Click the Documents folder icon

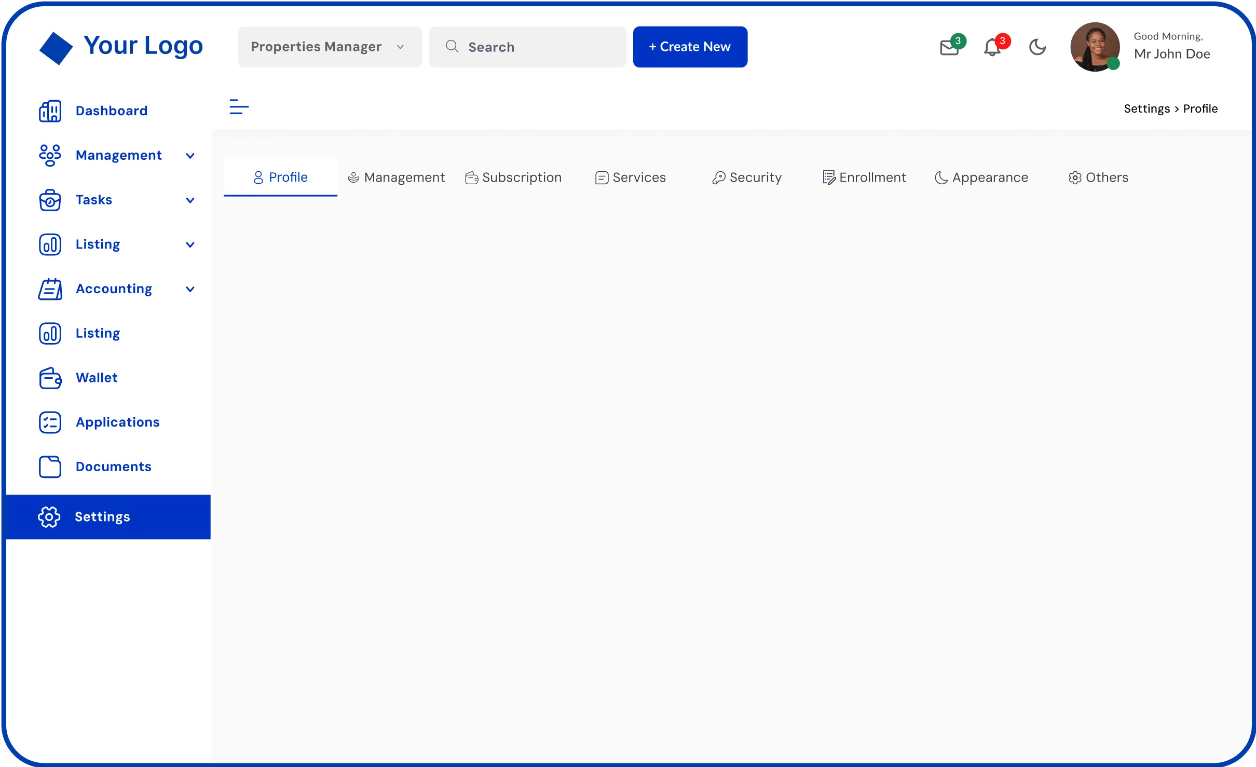pos(50,467)
